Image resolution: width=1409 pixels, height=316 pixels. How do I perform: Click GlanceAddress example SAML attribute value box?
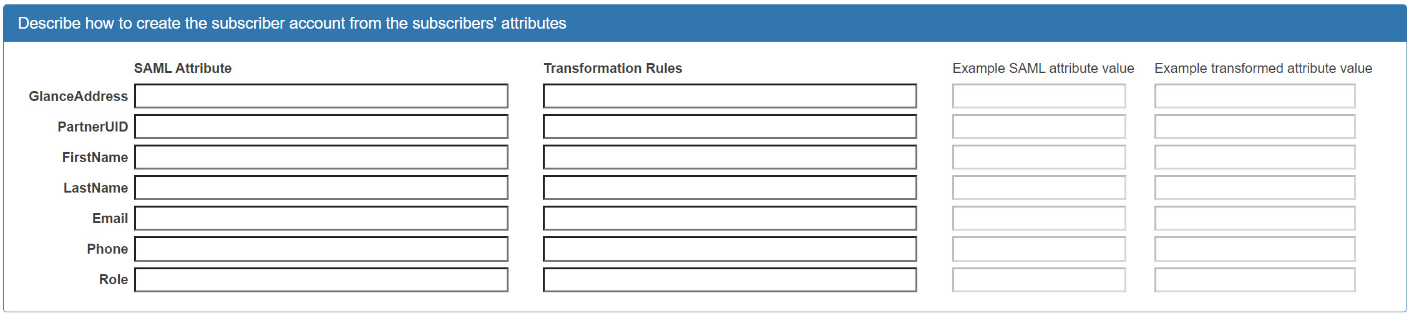click(1039, 96)
